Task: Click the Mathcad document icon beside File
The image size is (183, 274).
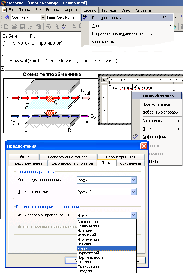Action: [x=4, y=10]
